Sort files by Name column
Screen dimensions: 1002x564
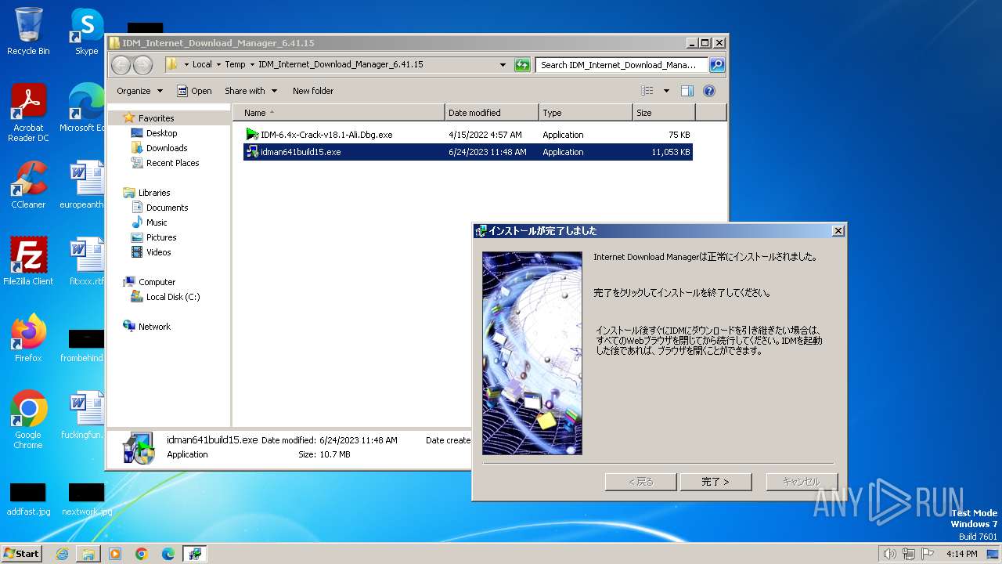pos(338,113)
